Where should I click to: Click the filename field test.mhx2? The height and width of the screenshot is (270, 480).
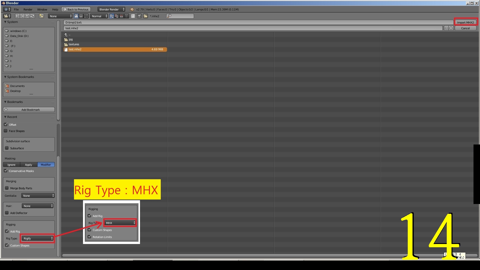click(x=253, y=28)
